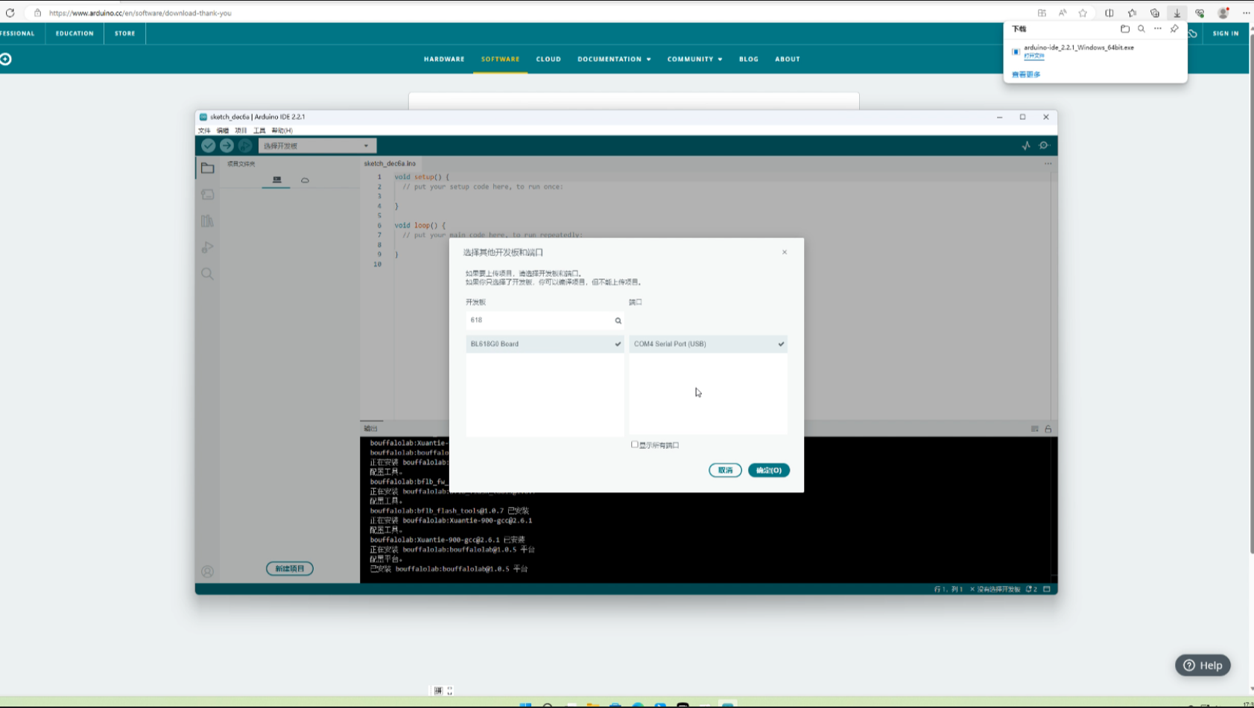Screen dimensions: 1254x708
Task: Click the see more link in downloads popup
Action: pyautogui.click(x=1026, y=74)
